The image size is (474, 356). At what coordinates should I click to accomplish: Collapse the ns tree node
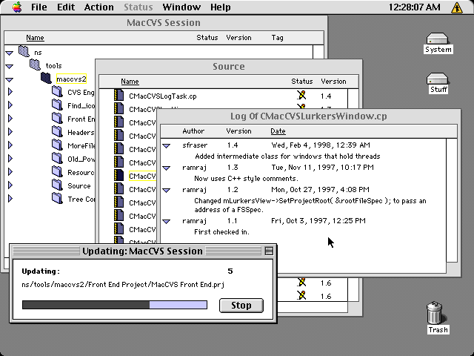(x=9, y=53)
